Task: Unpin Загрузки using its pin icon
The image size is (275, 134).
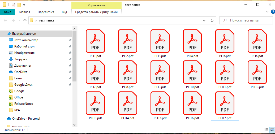Action: 70,59
